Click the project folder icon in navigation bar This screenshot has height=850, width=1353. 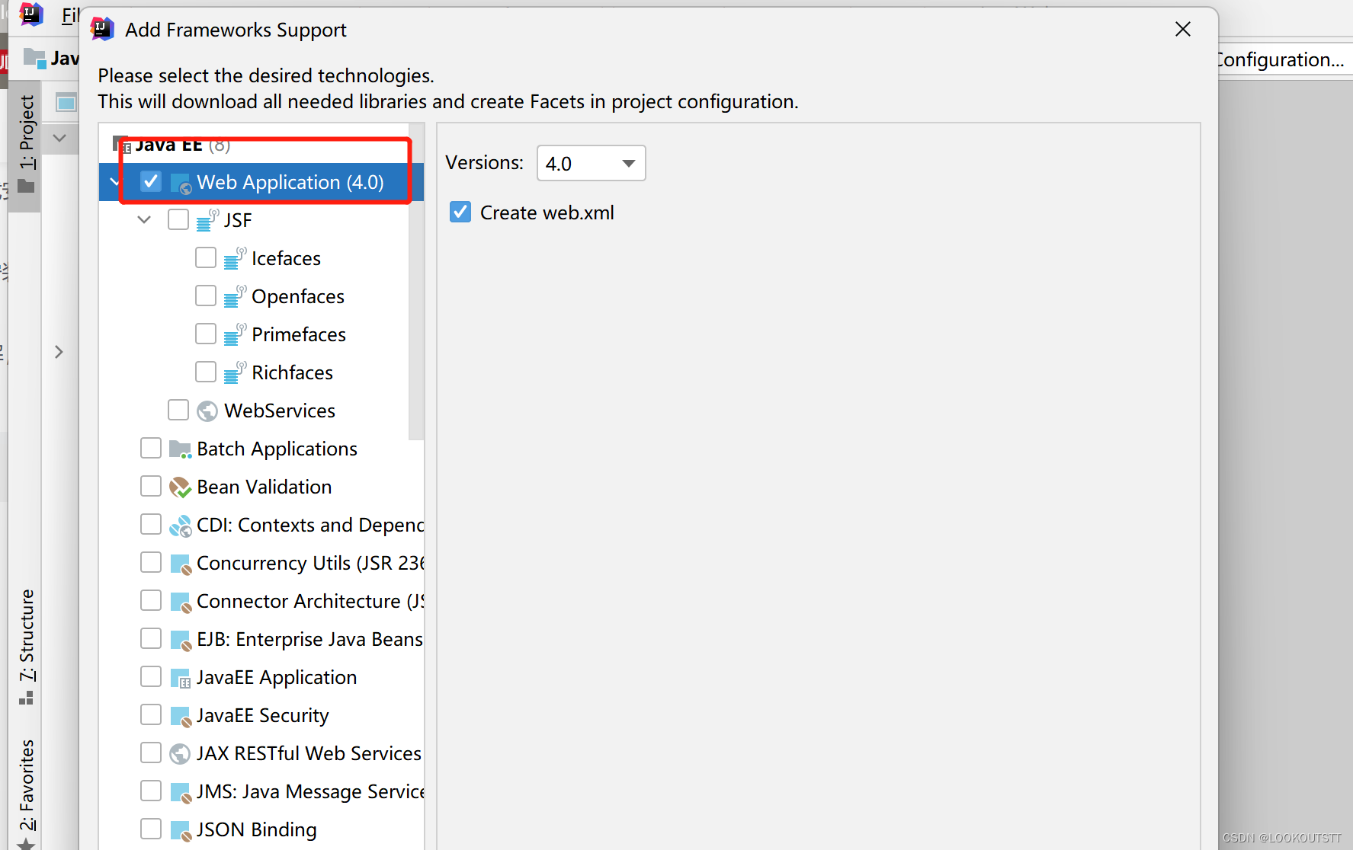(x=34, y=57)
